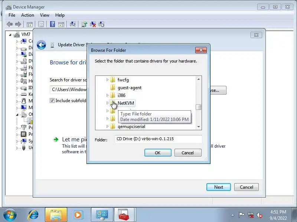Click the red toolbox taskbar icon
This screenshot has height=222, width=297.
[x=124, y=215]
